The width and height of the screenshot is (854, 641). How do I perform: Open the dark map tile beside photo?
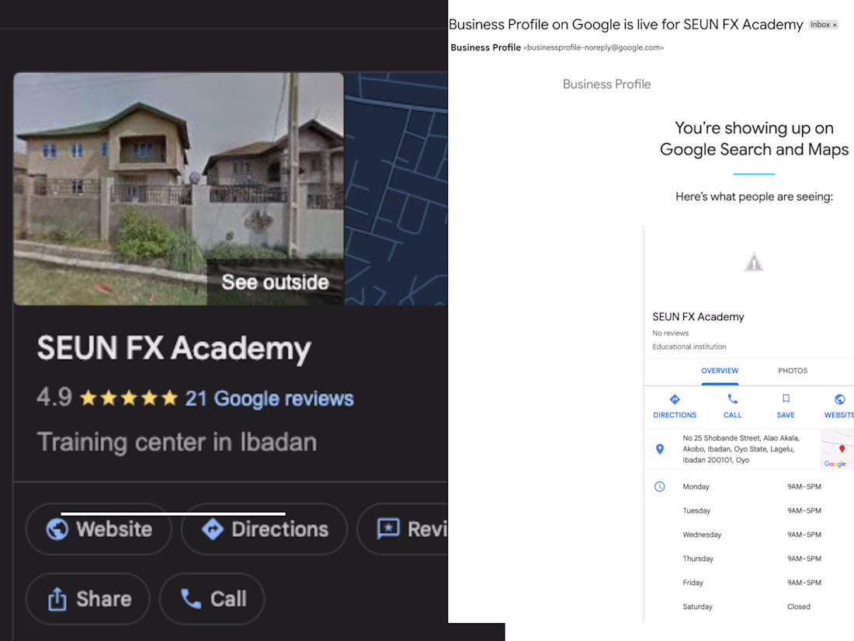[396, 189]
